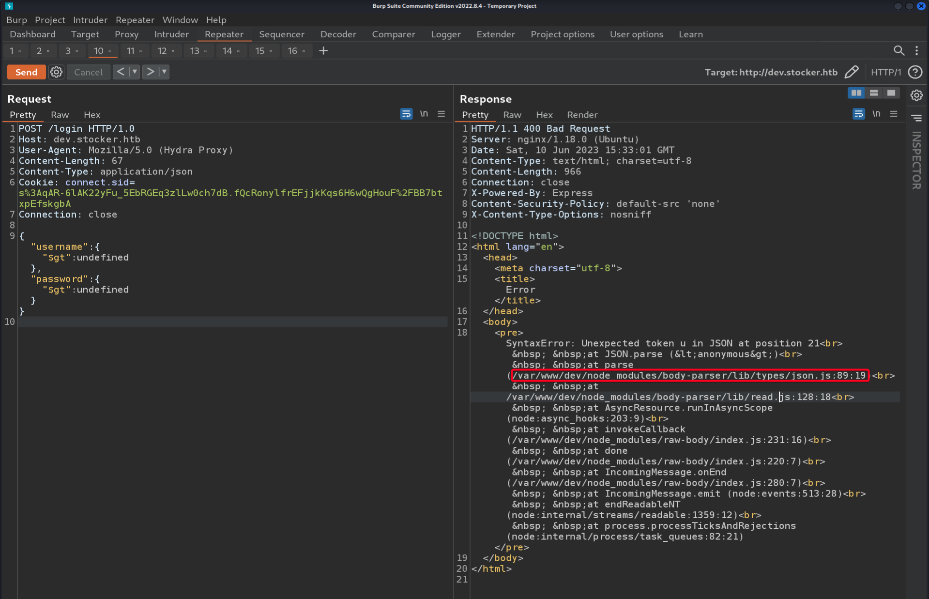Toggle non-printable characters in Request pane
Screen dimensions: 929x599
coord(424,114)
